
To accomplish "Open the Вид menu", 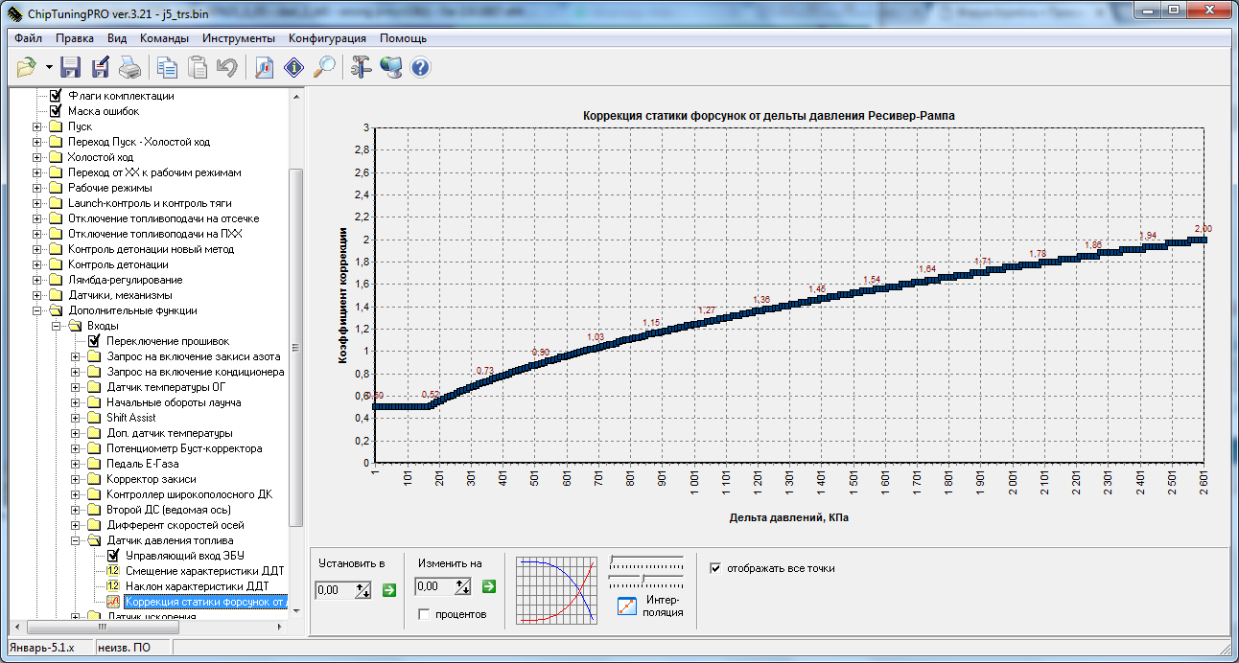I will (x=117, y=38).
